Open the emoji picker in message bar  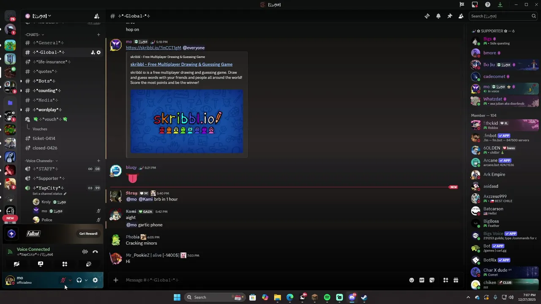click(x=412, y=280)
